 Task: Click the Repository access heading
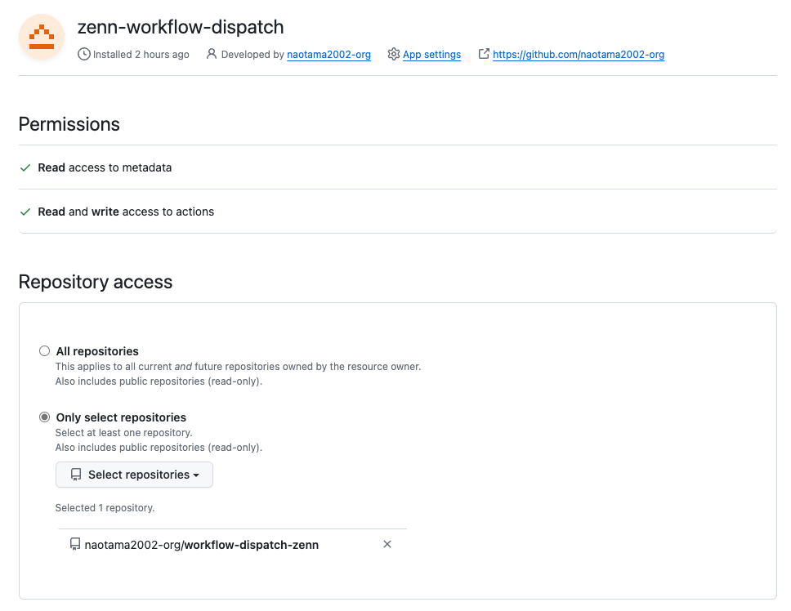pos(96,282)
